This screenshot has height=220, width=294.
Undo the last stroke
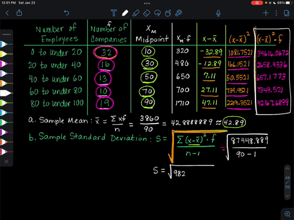67,13
